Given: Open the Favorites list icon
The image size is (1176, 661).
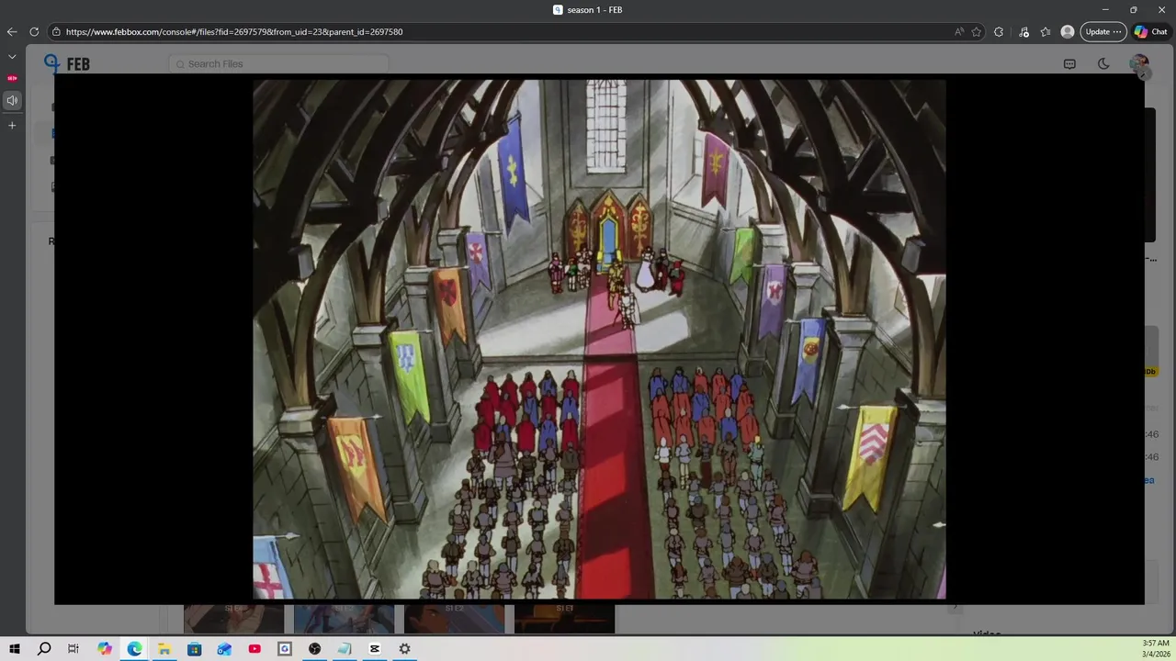Looking at the screenshot, I should tap(1046, 31).
